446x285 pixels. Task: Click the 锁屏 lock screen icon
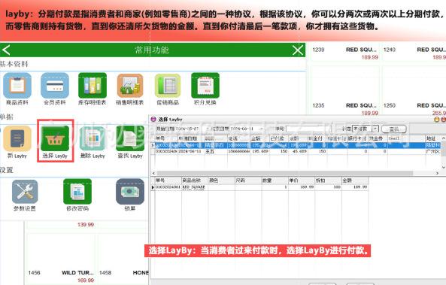(x=130, y=192)
